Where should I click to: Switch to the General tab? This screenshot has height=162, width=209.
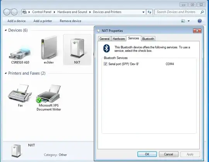[x=104, y=39]
